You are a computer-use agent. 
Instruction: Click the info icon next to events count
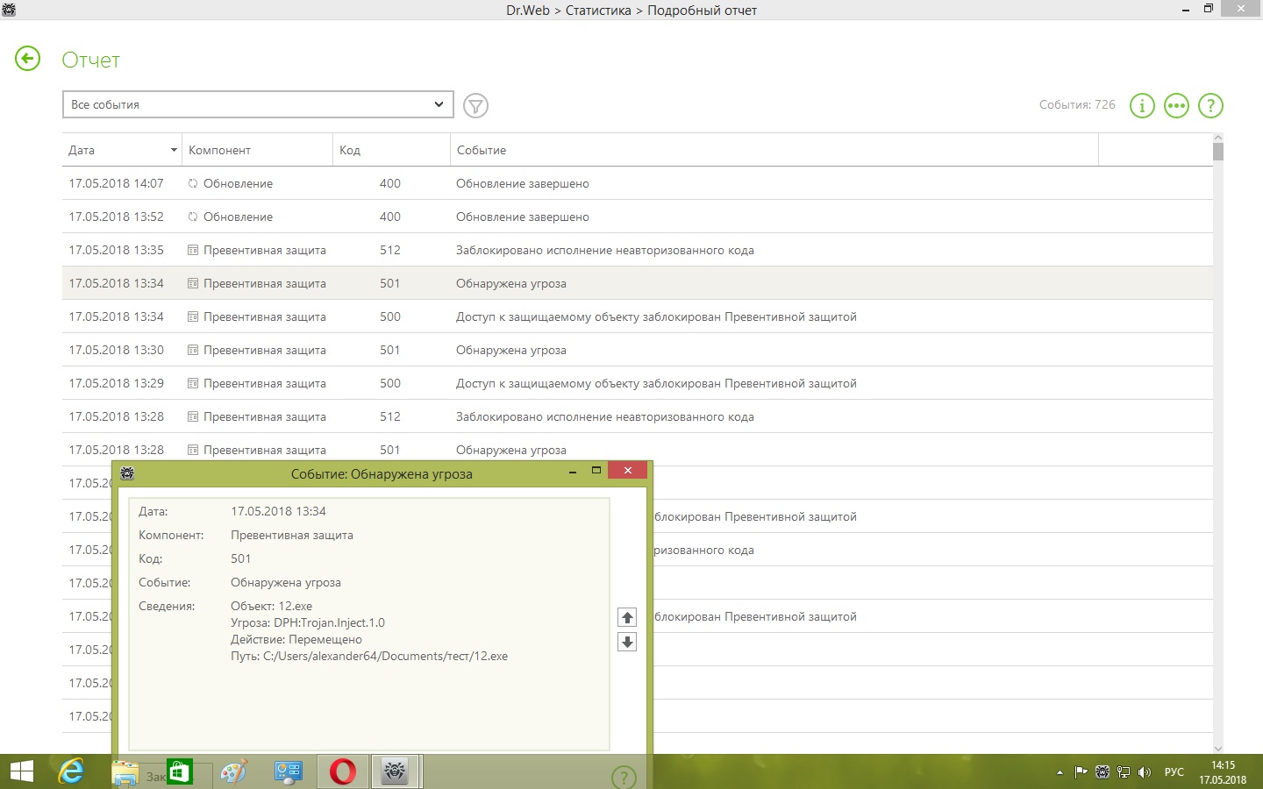click(1142, 106)
